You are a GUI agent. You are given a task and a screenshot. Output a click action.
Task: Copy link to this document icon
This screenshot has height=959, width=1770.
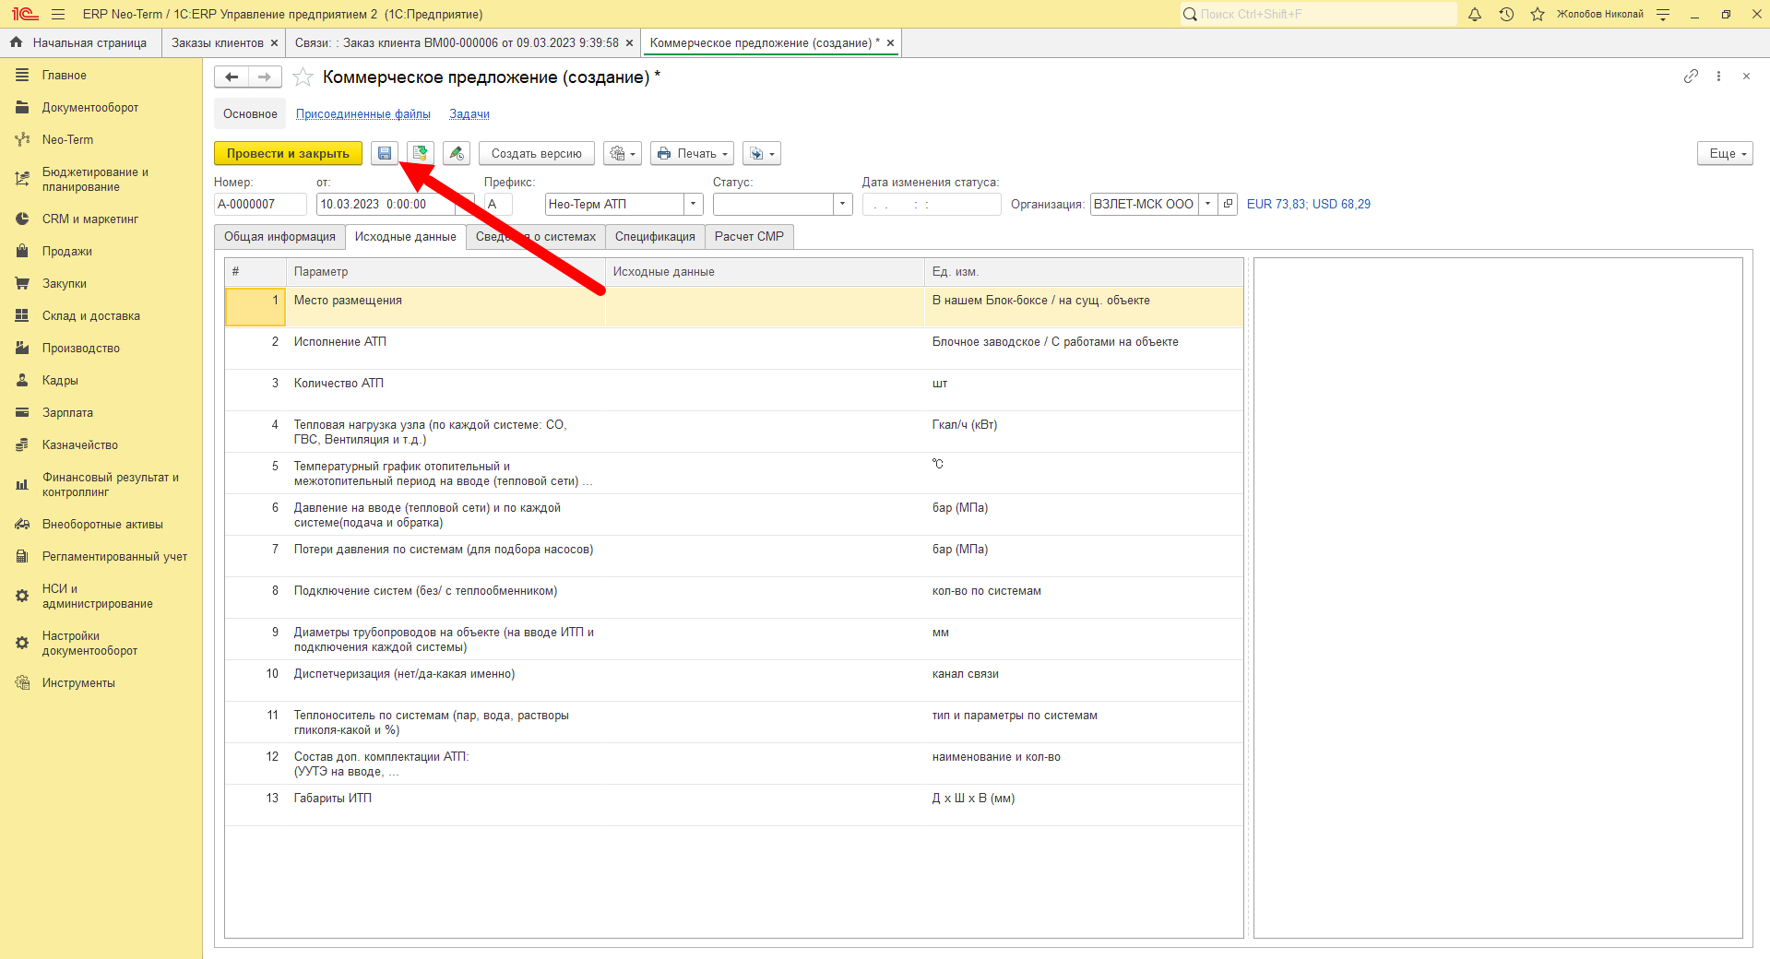1691,77
